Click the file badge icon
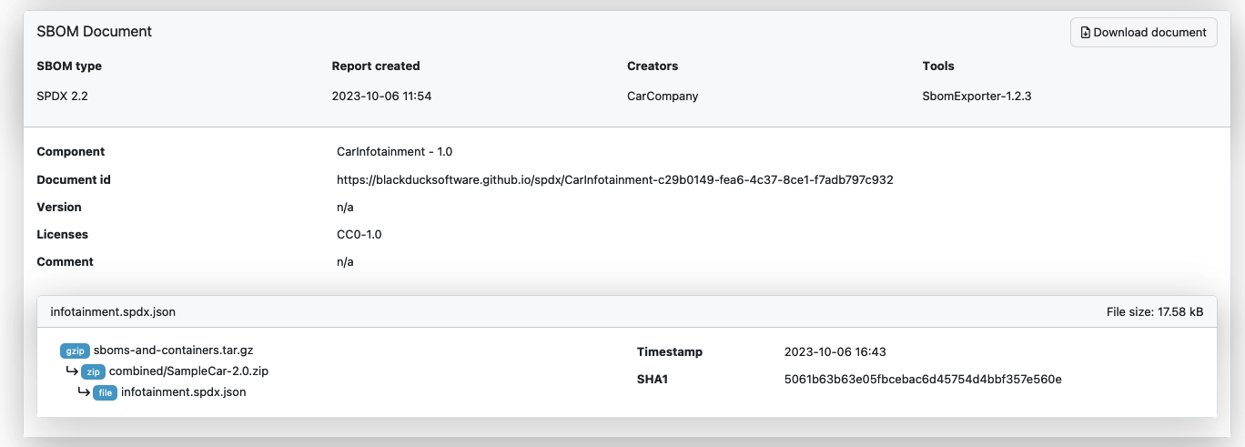1245x447 pixels. [x=105, y=392]
